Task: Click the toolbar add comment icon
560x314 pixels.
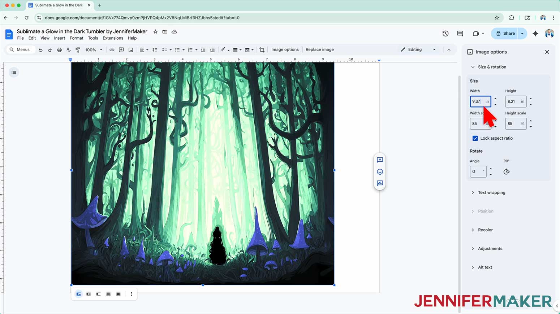Action: pos(121,50)
